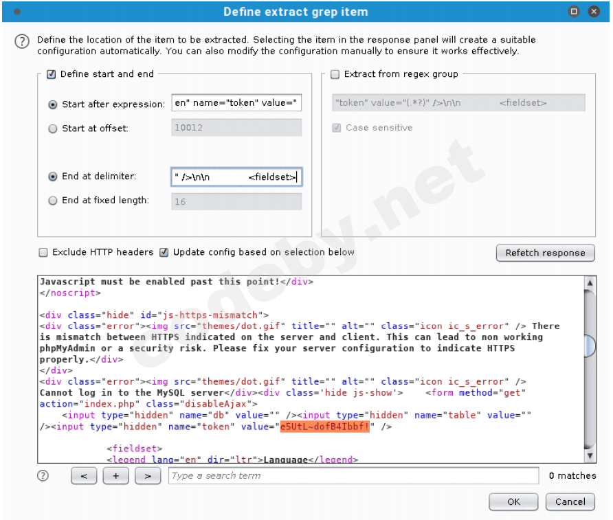
Task: Click the js-https-mismatch id text in response
Action: tap(210, 315)
